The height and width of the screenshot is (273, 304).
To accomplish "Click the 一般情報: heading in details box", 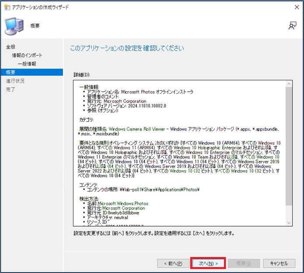I will coord(89,87).
